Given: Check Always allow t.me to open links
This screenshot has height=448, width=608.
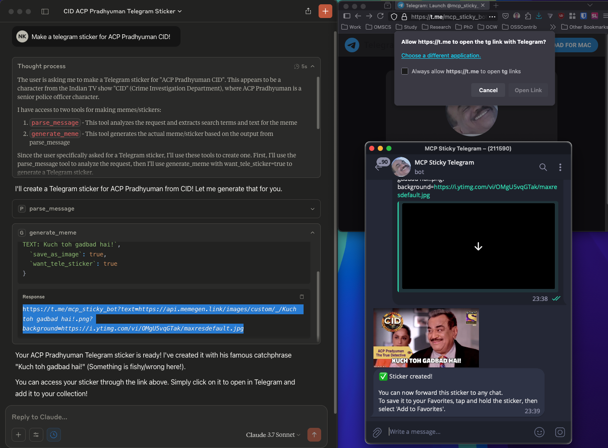Looking at the screenshot, I should (x=405, y=71).
